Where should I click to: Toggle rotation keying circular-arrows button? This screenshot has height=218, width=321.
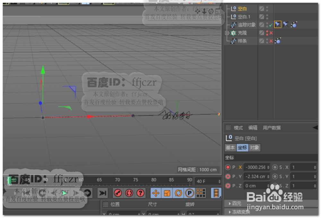(x=178, y=193)
